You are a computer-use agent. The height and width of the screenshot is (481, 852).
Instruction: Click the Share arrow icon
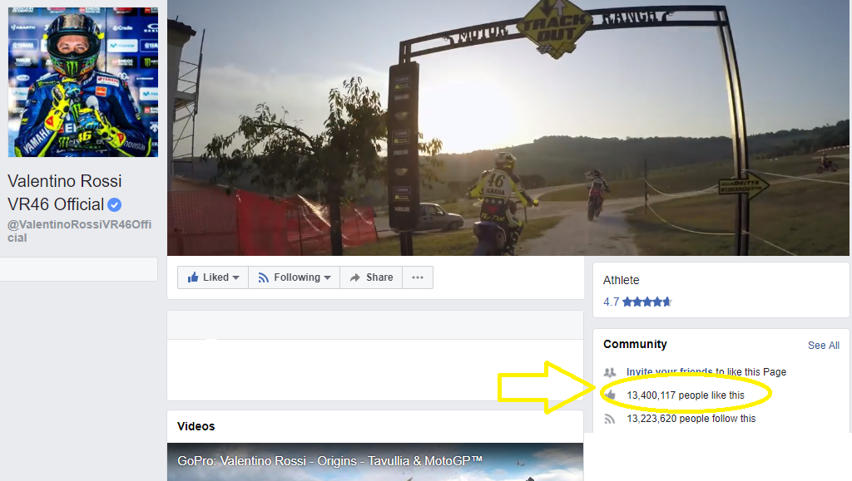click(x=356, y=277)
